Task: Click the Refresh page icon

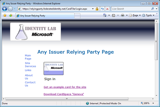Action: click(x=102, y=9)
